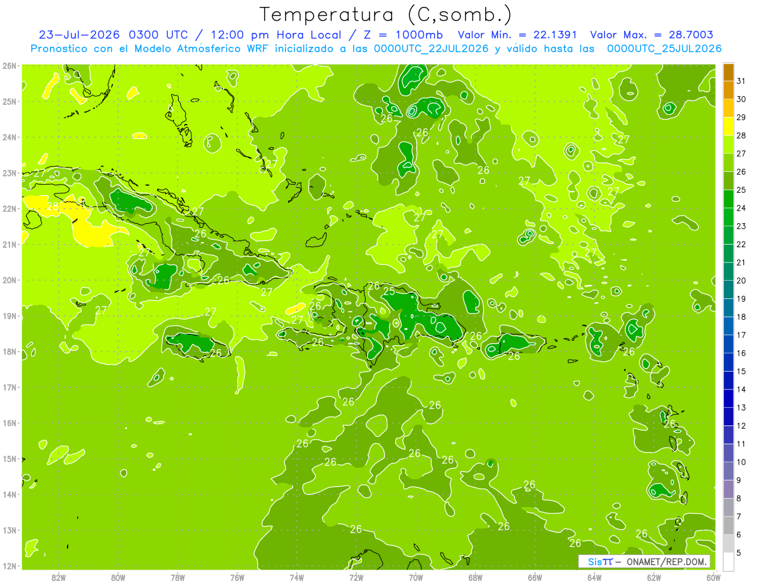Click the "70W" longitude axis label

click(x=416, y=577)
